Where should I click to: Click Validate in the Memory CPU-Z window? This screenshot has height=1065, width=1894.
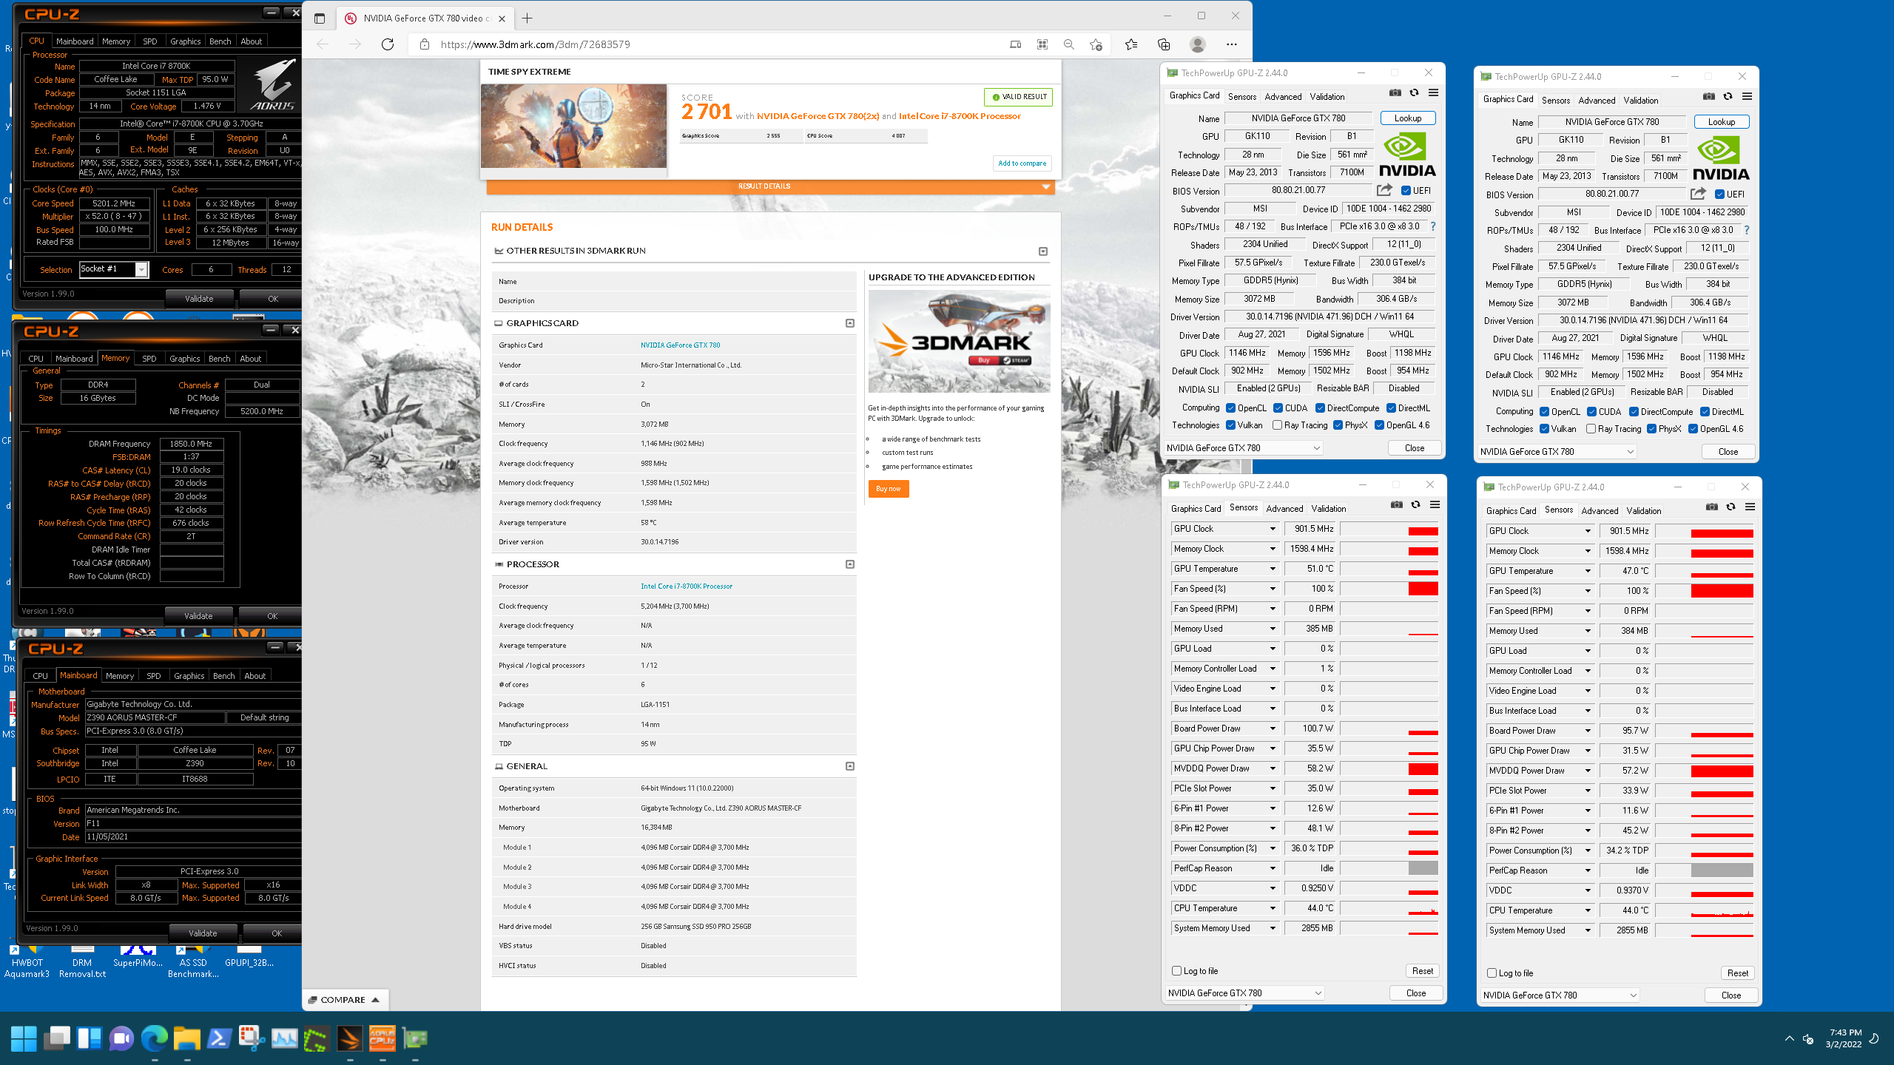pos(198,616)
